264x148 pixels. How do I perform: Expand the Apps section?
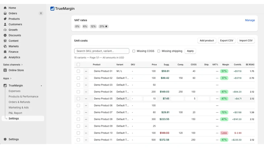click(7, 78)
